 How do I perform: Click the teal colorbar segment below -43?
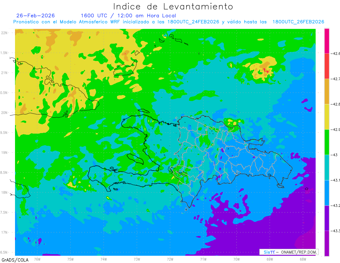pos(327,167)
